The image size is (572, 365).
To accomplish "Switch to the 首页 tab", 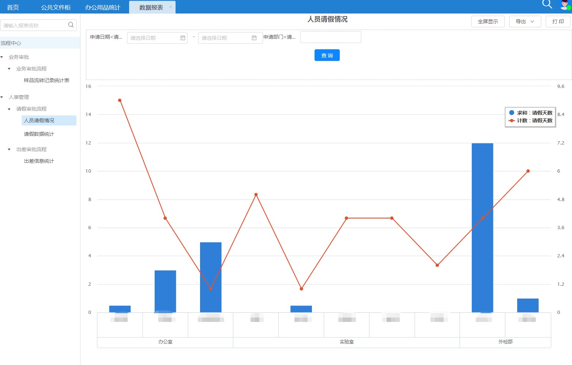I will [13, 7].
